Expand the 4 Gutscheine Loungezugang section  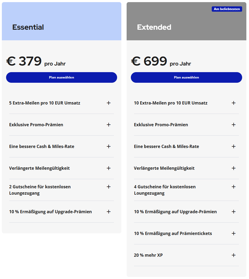(x=233, y=187)
